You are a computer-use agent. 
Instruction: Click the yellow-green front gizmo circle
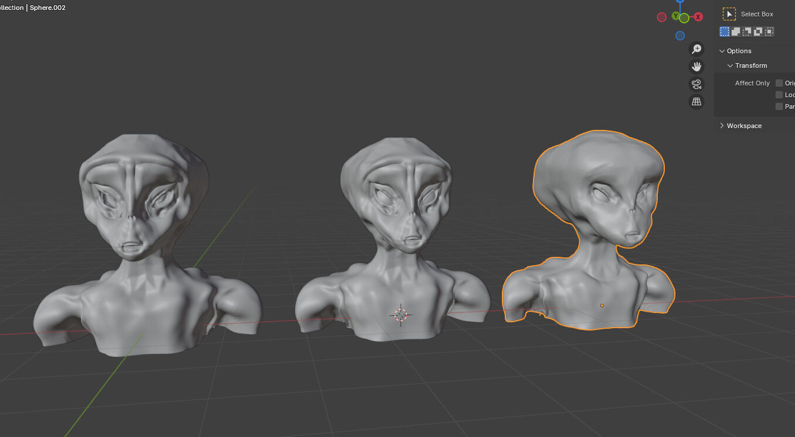coord(684,18)
